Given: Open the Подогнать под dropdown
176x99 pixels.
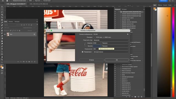Looking at the screenshot, I should click(x=111, y=40).
